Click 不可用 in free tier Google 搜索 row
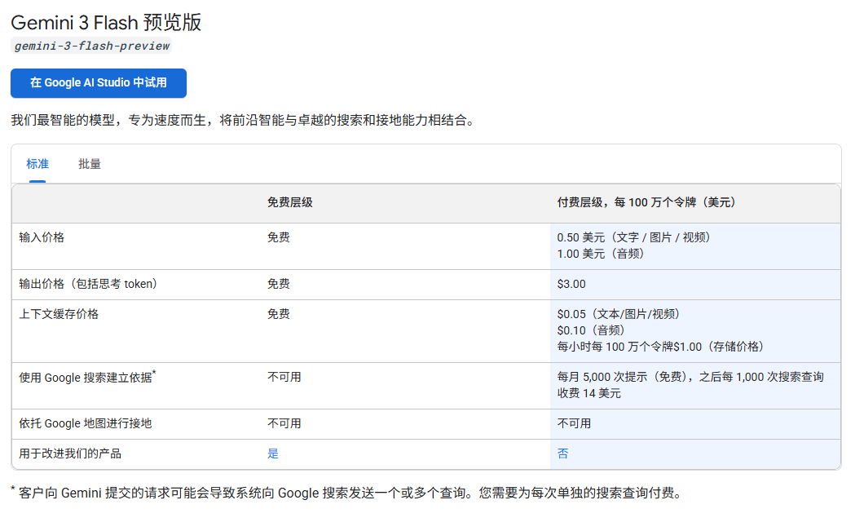 pos(284,377)
